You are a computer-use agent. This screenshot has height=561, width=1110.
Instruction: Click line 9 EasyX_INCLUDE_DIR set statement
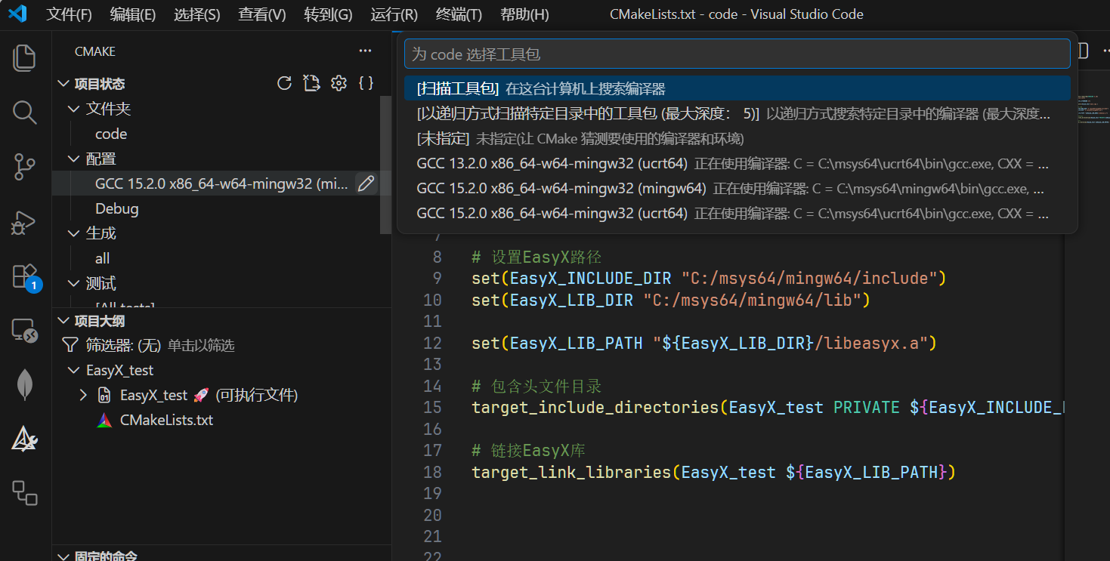[709, 279]
